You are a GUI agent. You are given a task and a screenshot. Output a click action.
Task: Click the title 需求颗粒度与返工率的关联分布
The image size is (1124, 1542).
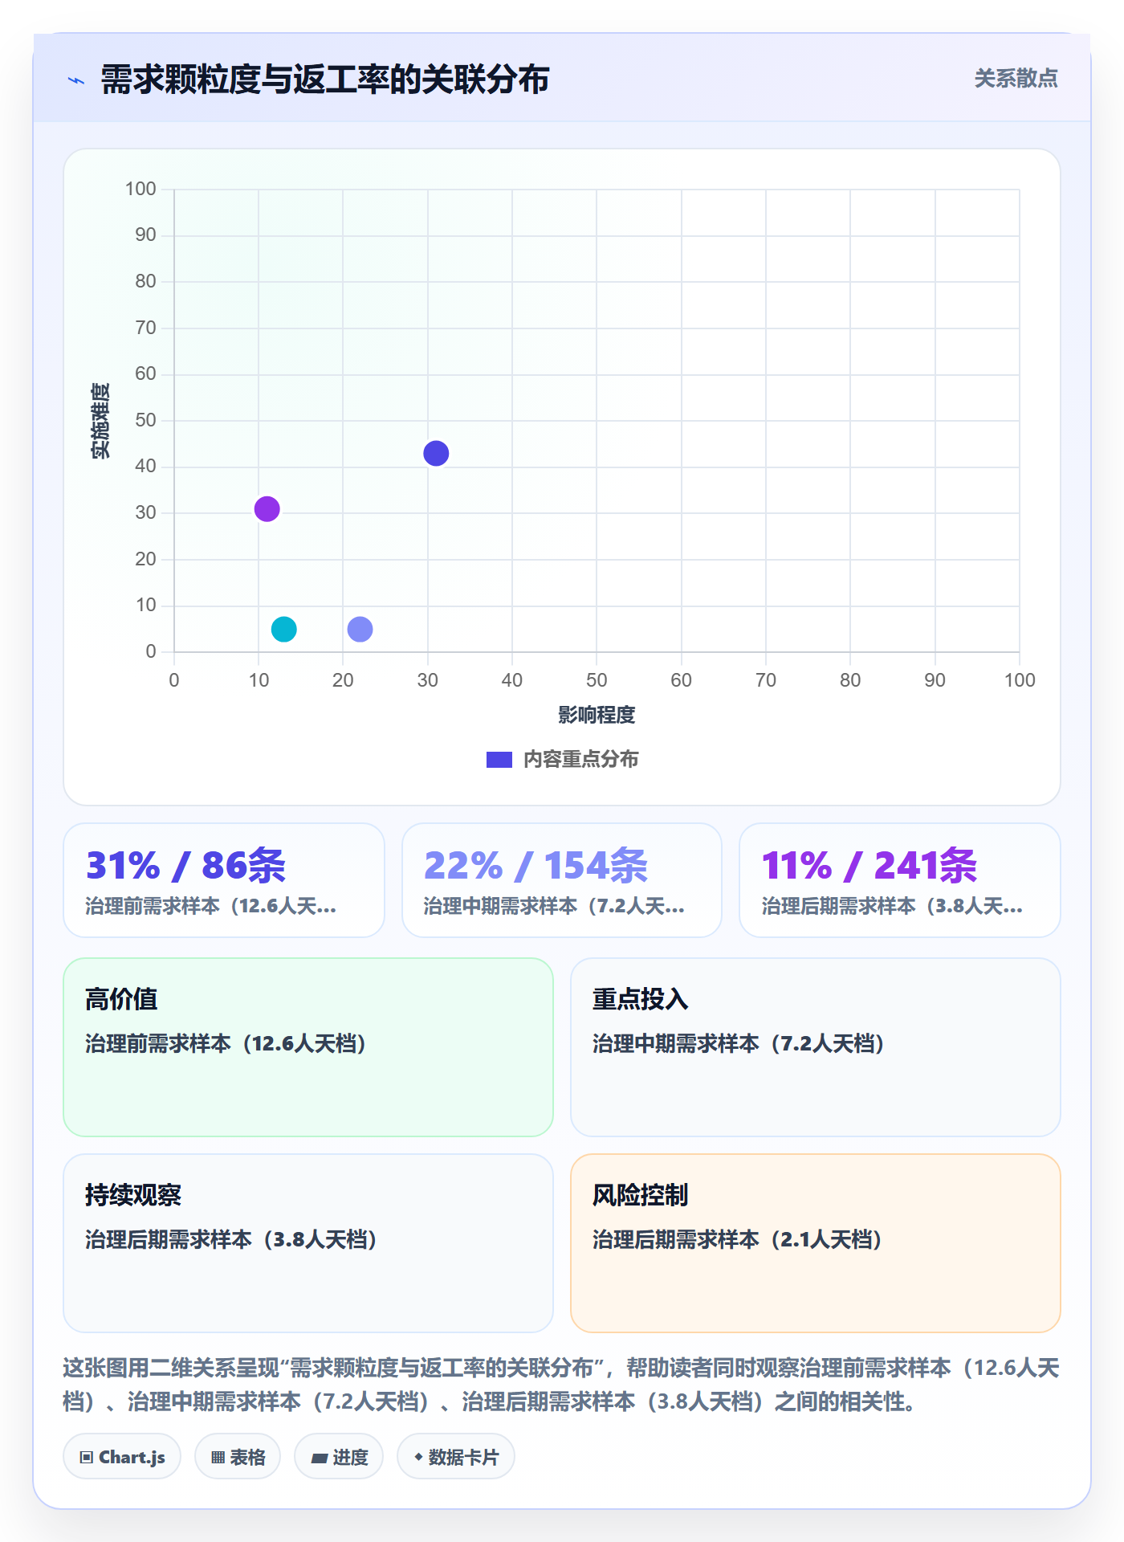click(x=325, y=80)
